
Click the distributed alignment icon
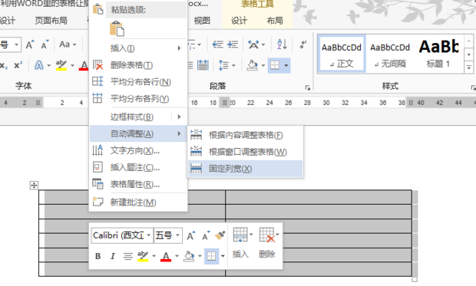203,65
